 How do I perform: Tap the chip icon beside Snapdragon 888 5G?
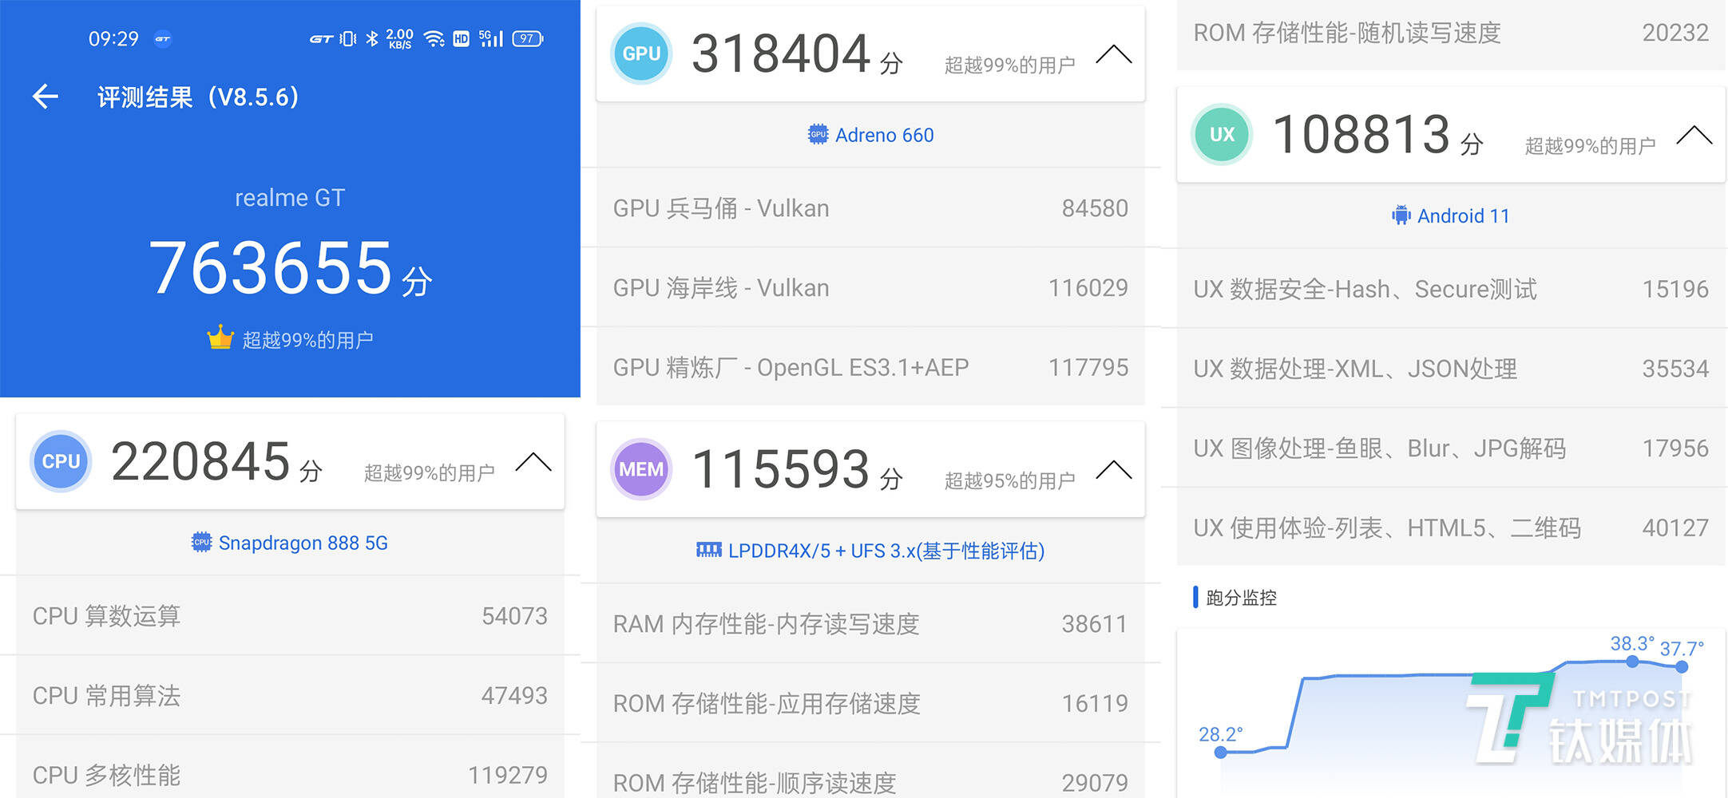[x=201, y=543]
